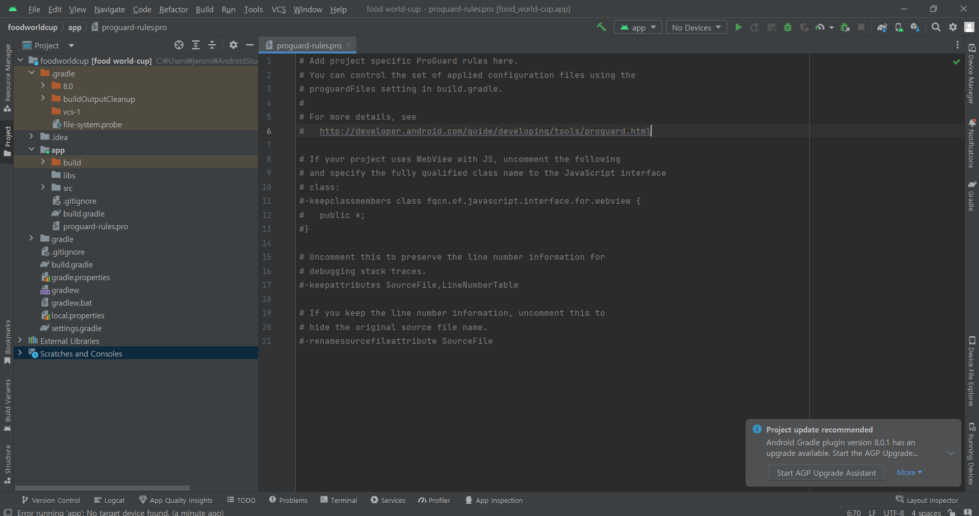The image size is (979, 516).
Task: Toggle the Services tool window
Action: click(388, 500)
